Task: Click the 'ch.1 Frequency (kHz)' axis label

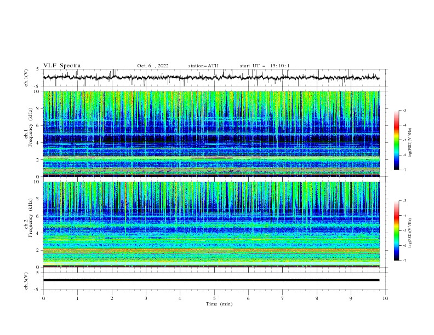Action: [x=28, y=127]
